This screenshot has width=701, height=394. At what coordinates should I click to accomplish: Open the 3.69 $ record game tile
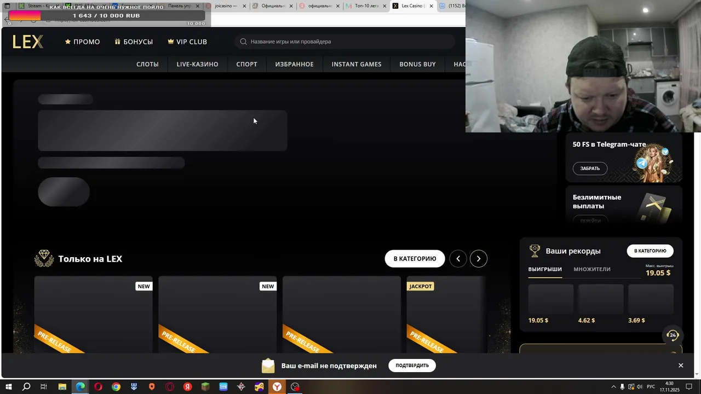tap(651, 299)
